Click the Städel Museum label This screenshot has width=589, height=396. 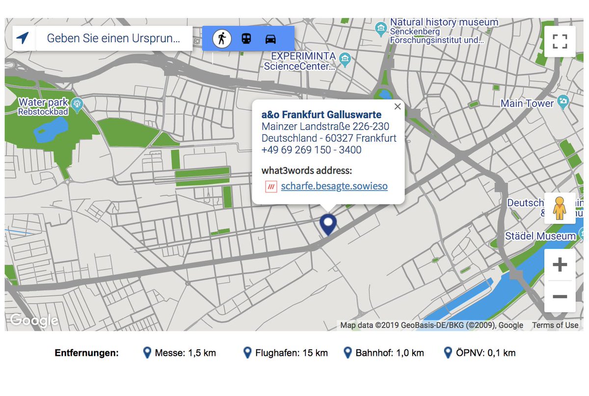point(540,236)
